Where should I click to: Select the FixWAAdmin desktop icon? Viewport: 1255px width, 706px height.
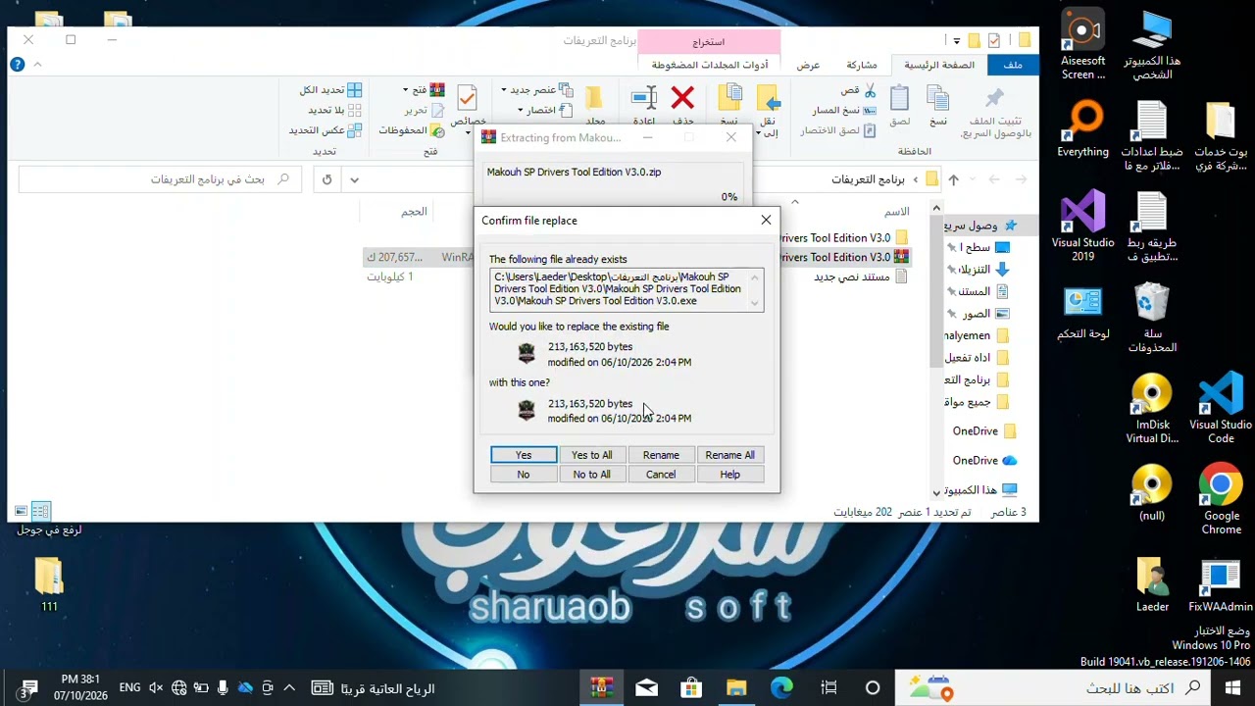1221,585
